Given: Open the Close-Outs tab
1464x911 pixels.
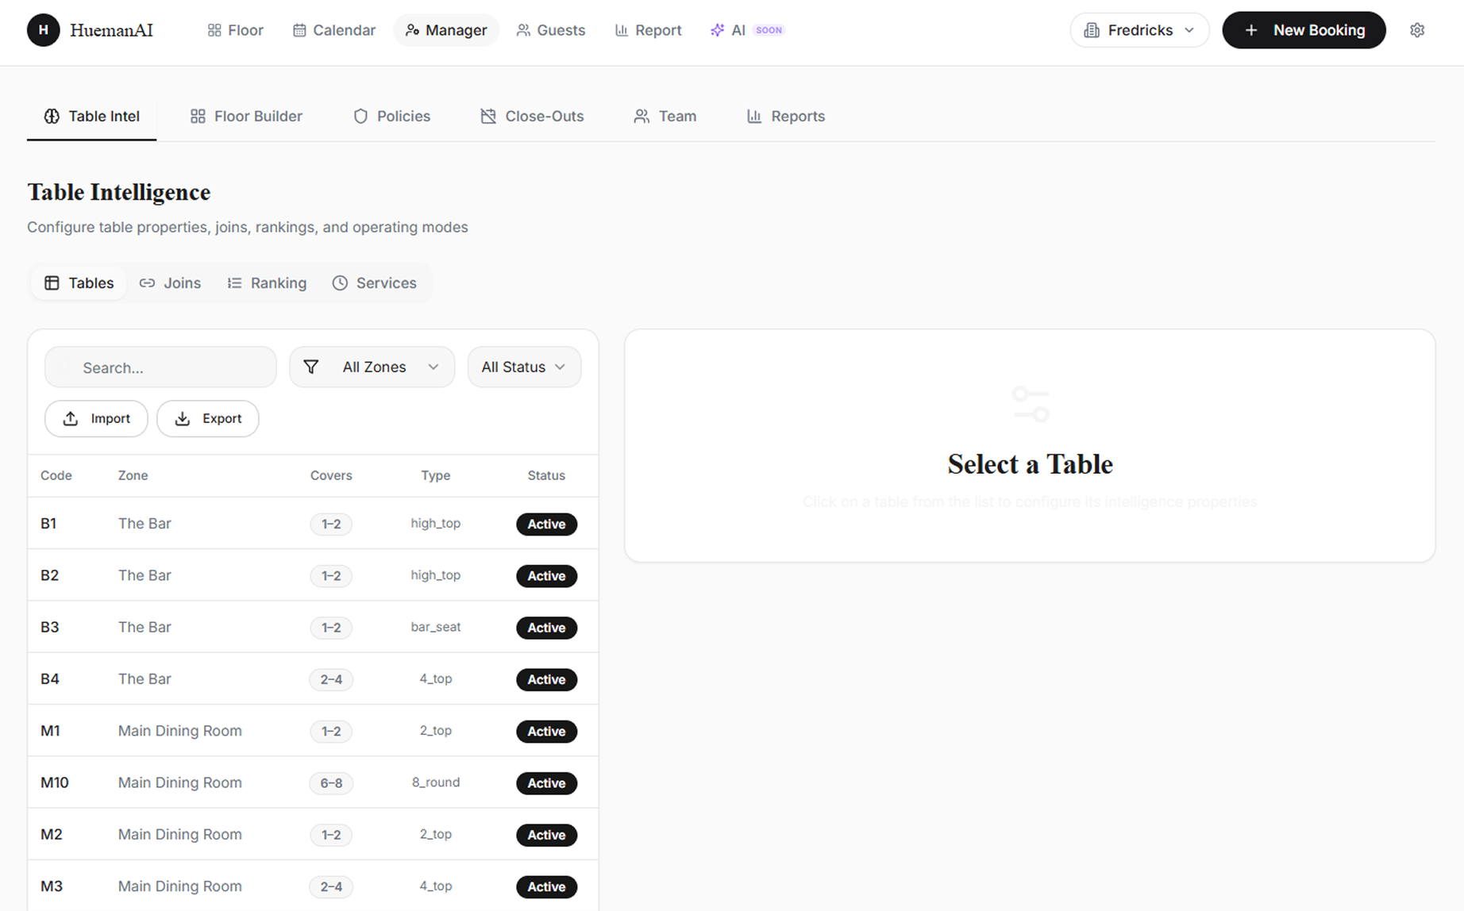Looking at the screenshot, I should tap(531, 116).
